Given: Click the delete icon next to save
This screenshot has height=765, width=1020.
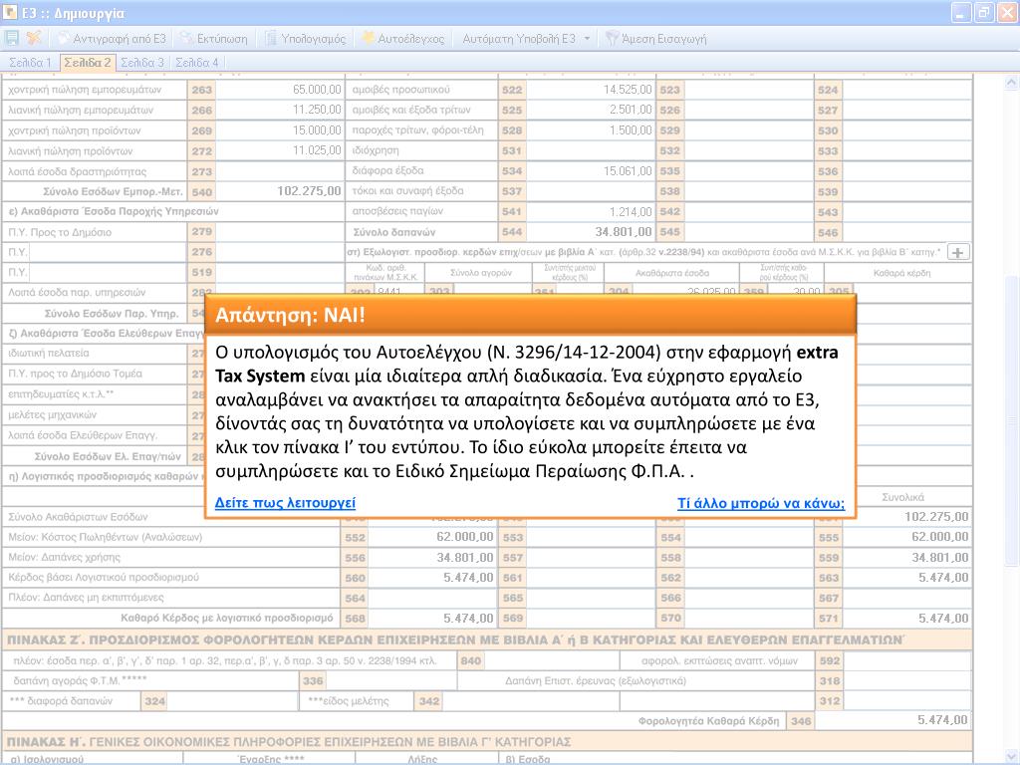Looking at the screenshot, I should 34,39.
